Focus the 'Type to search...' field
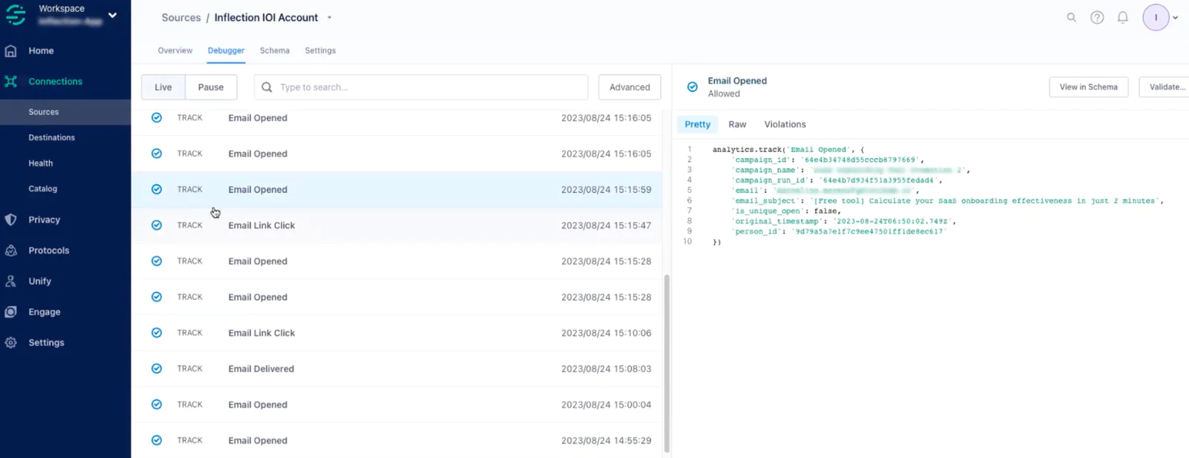The width and height of the screenshot is (1189, 458). click(421, 87)
